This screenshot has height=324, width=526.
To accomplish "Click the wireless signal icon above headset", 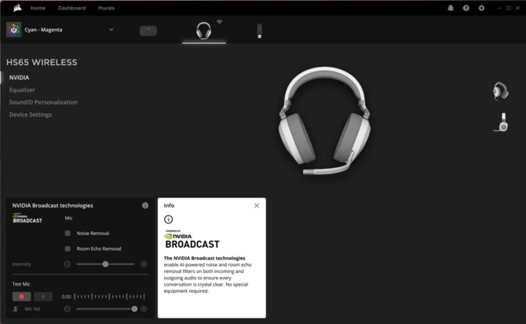I will coord(219,22).
